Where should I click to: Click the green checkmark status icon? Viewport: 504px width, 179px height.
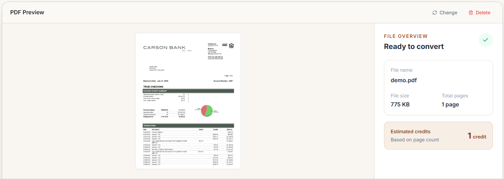point(486,40)
